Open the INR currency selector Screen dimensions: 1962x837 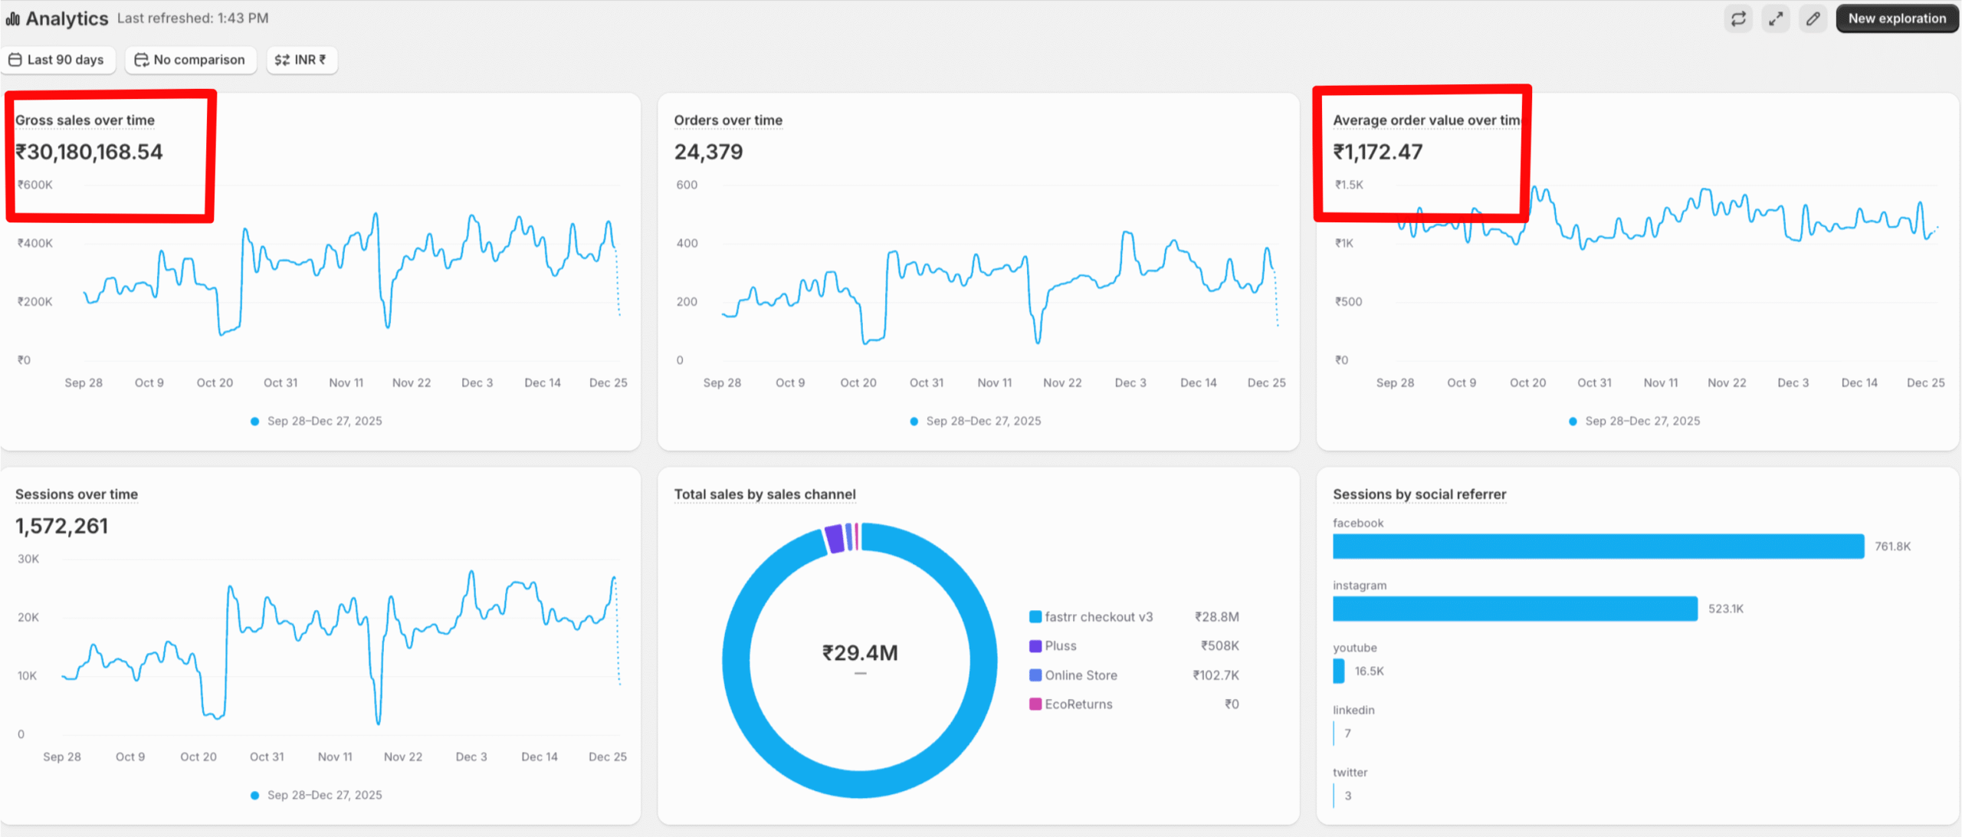click(302, 60)
